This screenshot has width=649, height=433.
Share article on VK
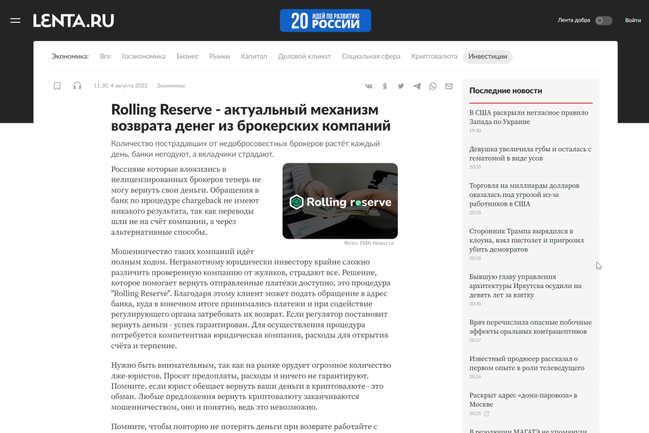[369, 86]
